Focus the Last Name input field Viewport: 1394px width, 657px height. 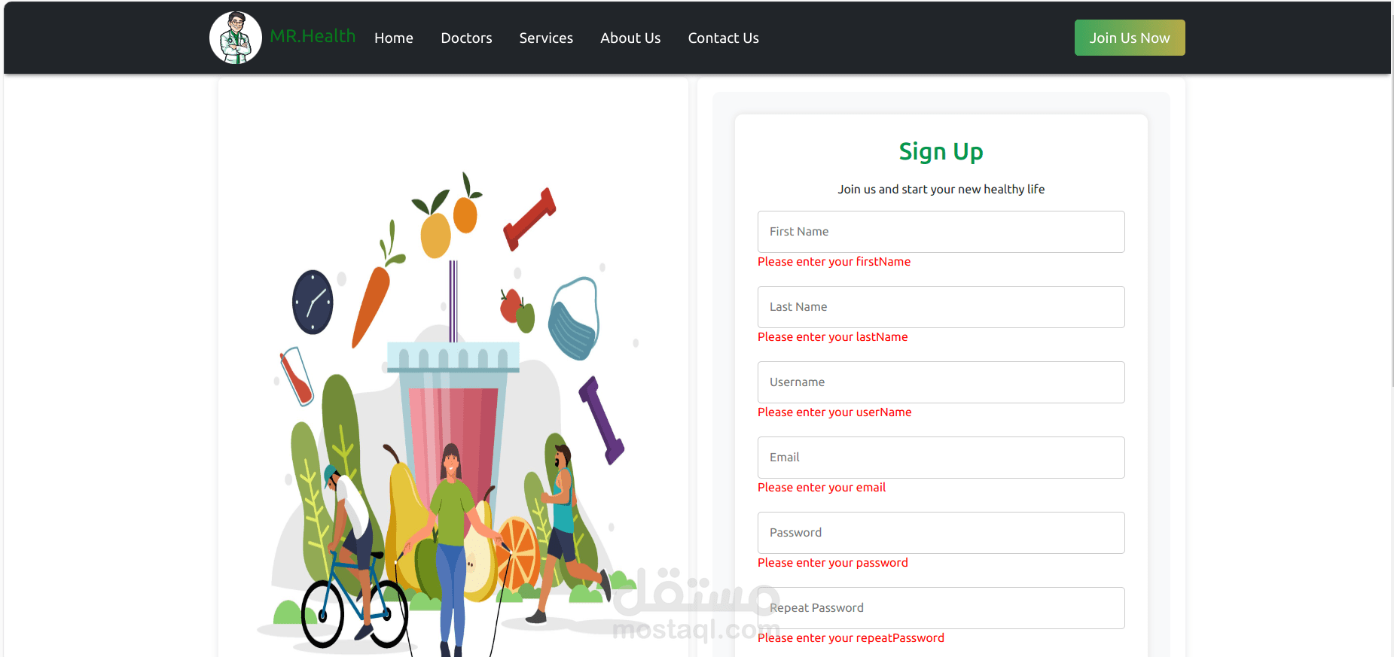pyautogui.click(x=941, y=307)
